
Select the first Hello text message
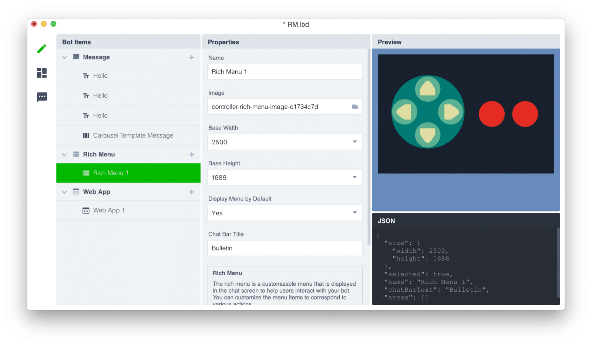100,76
